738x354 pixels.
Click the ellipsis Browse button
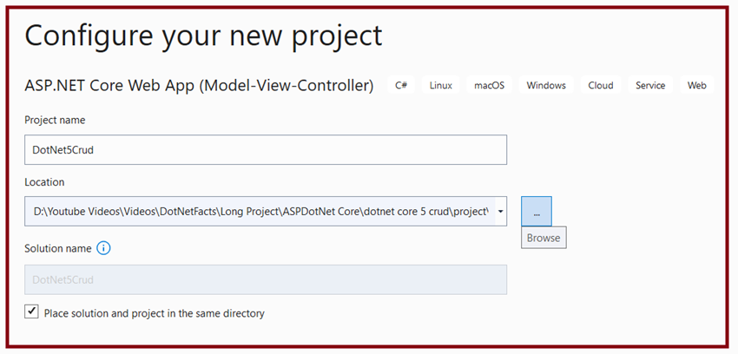tap(537, 212)
